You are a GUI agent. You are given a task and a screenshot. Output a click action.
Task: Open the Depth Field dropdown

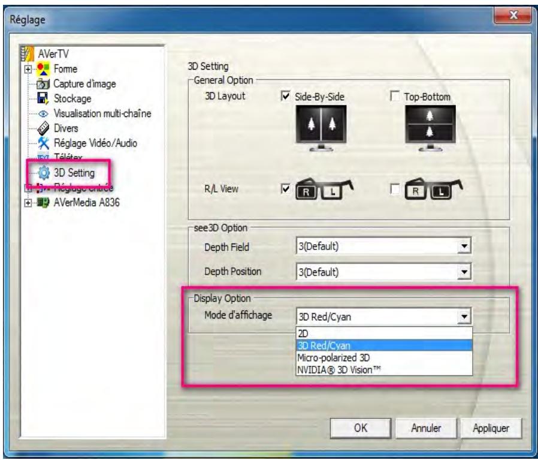tap(464, 246)
